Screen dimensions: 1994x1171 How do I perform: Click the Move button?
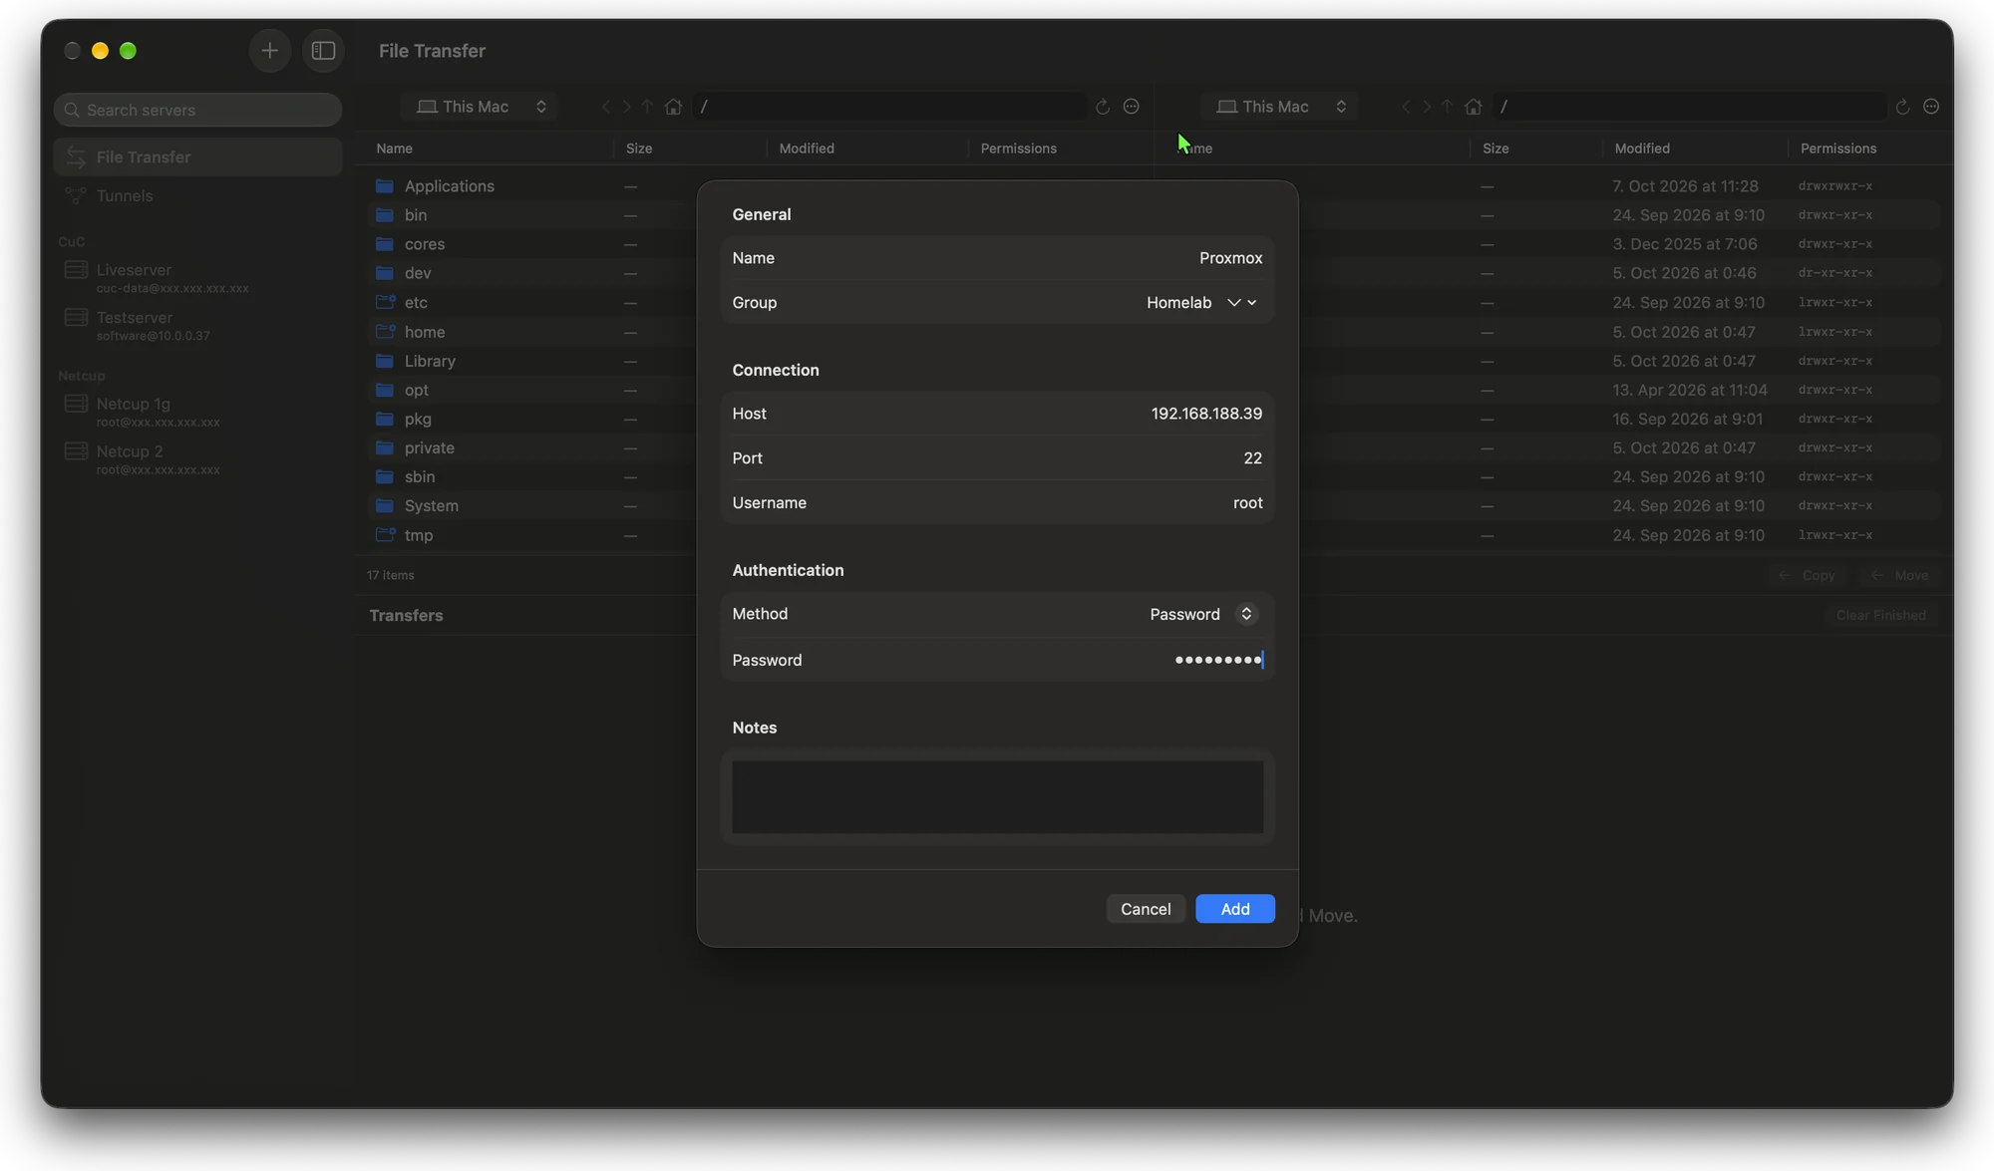[x=1901, y=576]
